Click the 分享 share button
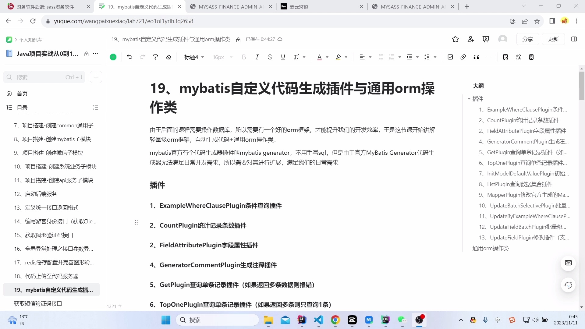The image size is (585, 329). click(528, 39)
